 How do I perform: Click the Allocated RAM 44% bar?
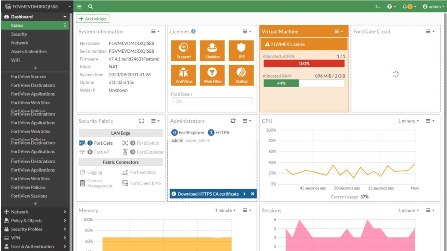304,83
